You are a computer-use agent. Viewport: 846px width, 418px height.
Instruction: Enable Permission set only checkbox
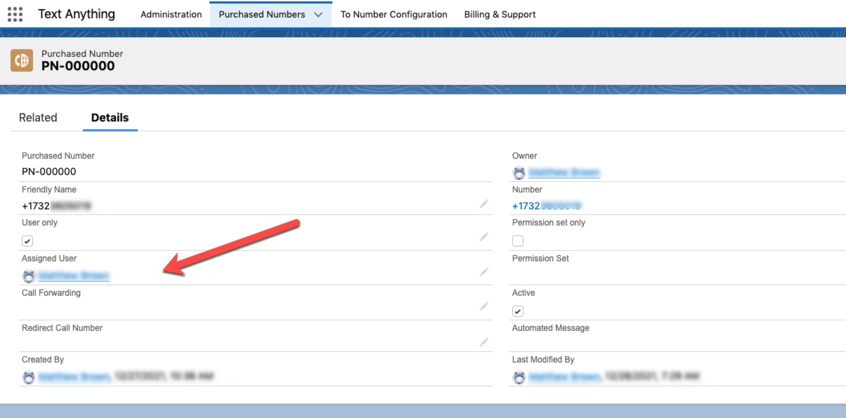tap(518, 241)
